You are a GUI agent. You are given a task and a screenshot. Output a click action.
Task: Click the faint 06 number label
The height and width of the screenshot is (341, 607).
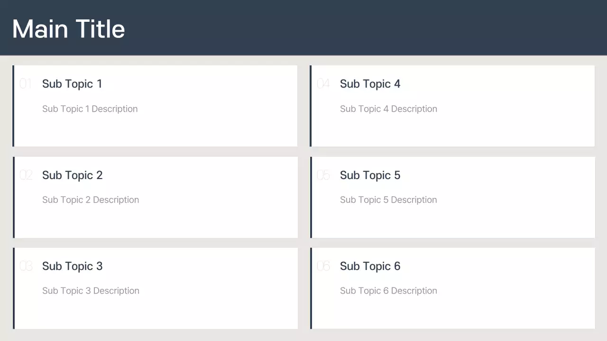(323, 266)
